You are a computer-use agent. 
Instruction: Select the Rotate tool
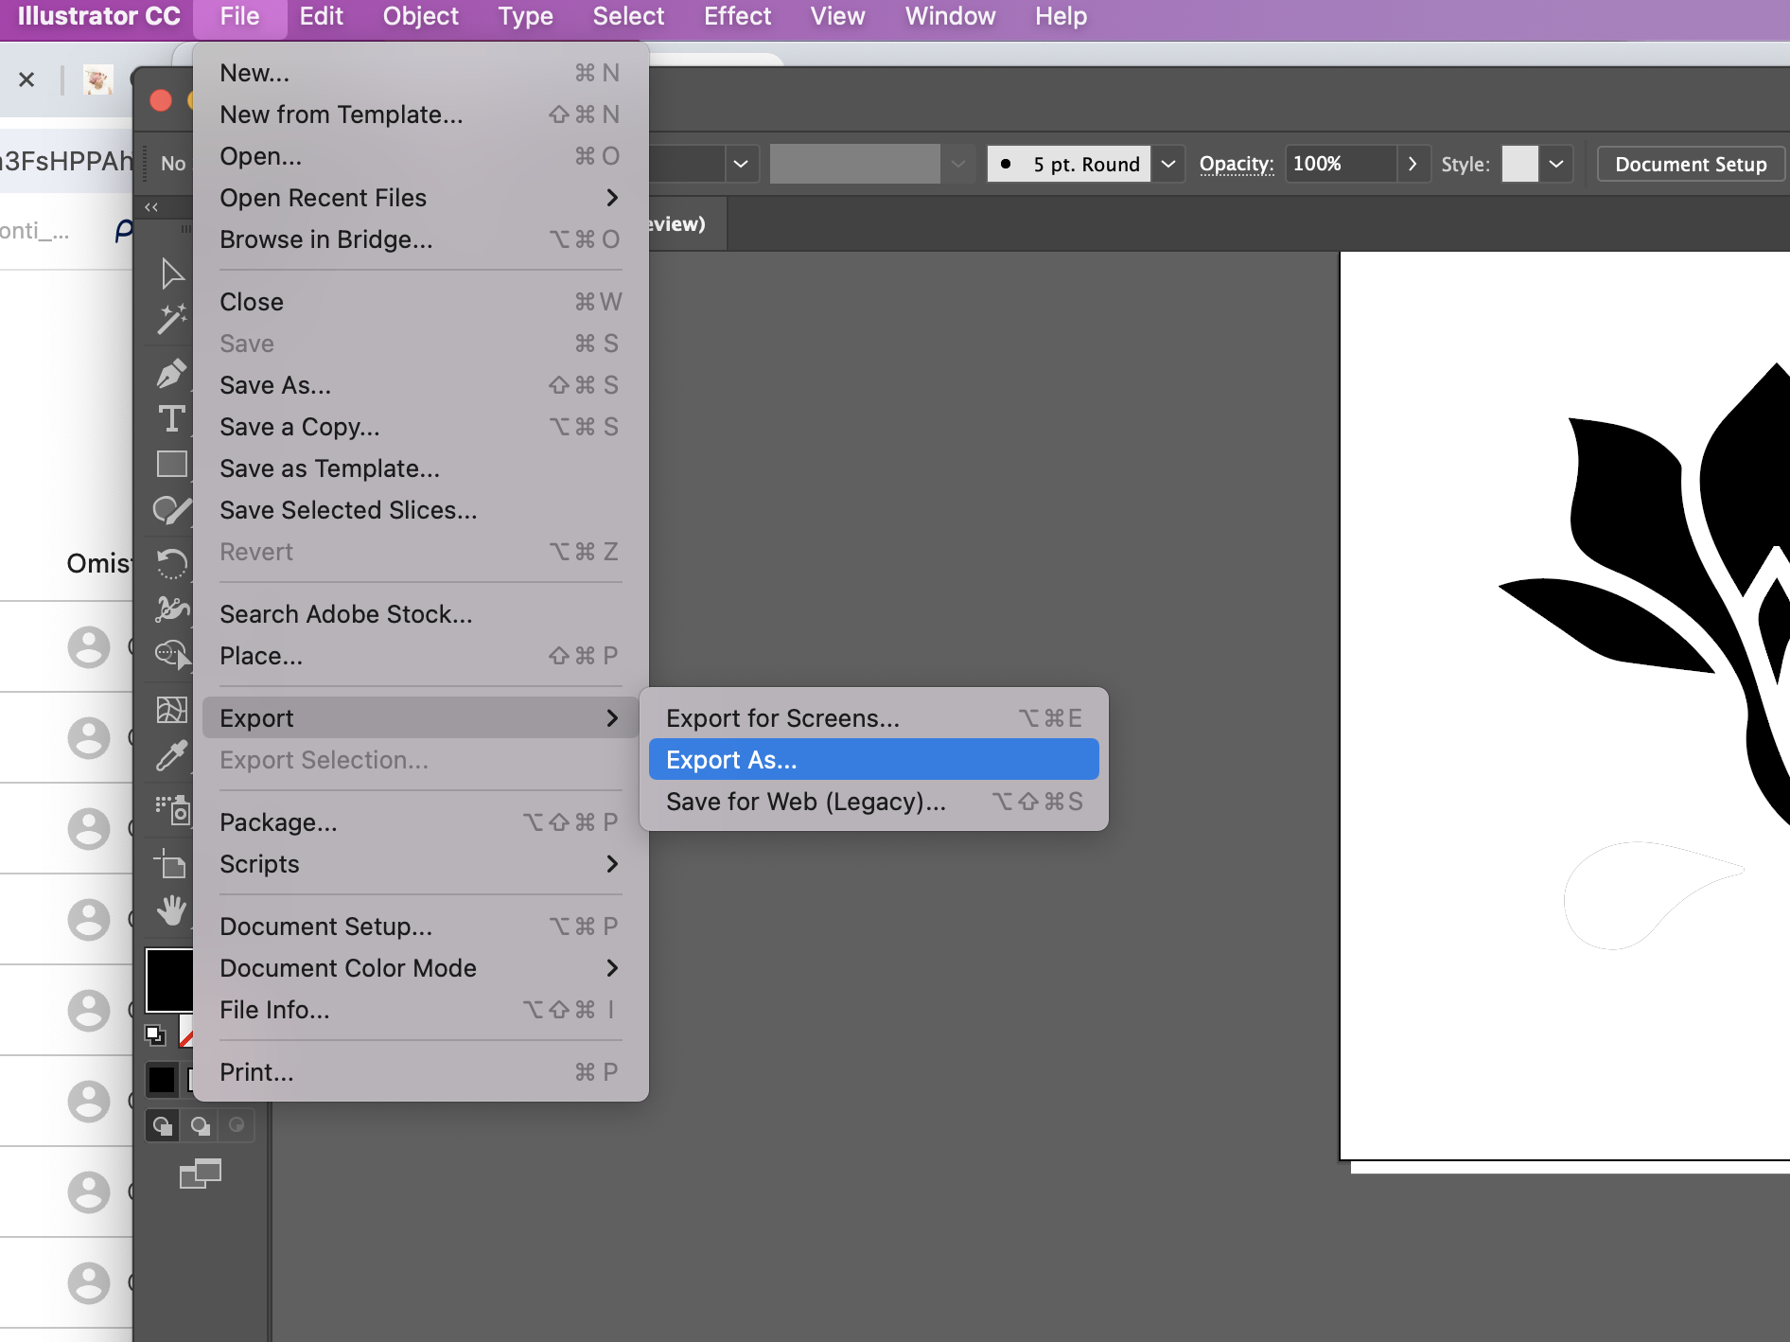pyautogui.click(x=171, y=563)
